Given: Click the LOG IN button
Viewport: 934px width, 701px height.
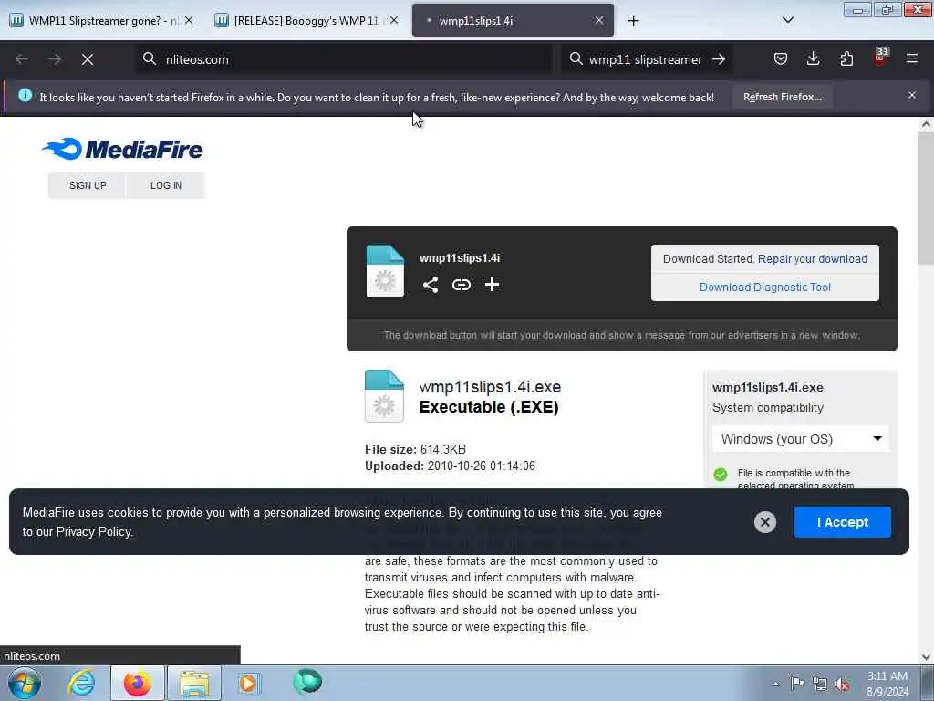Looking at the screenshot, I should point(166,185).
